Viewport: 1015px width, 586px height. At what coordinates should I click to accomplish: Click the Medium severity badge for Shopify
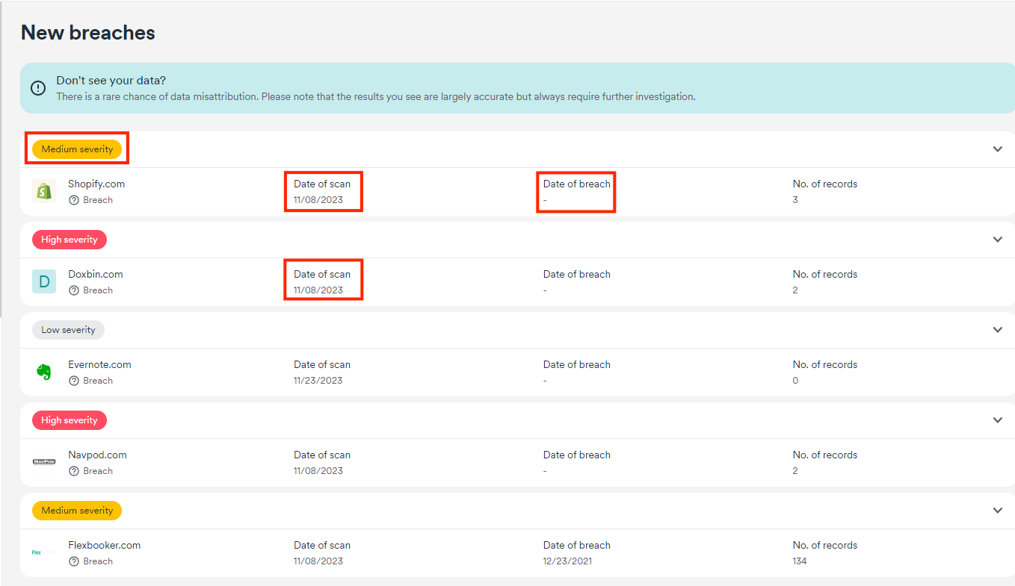point(77,149)
